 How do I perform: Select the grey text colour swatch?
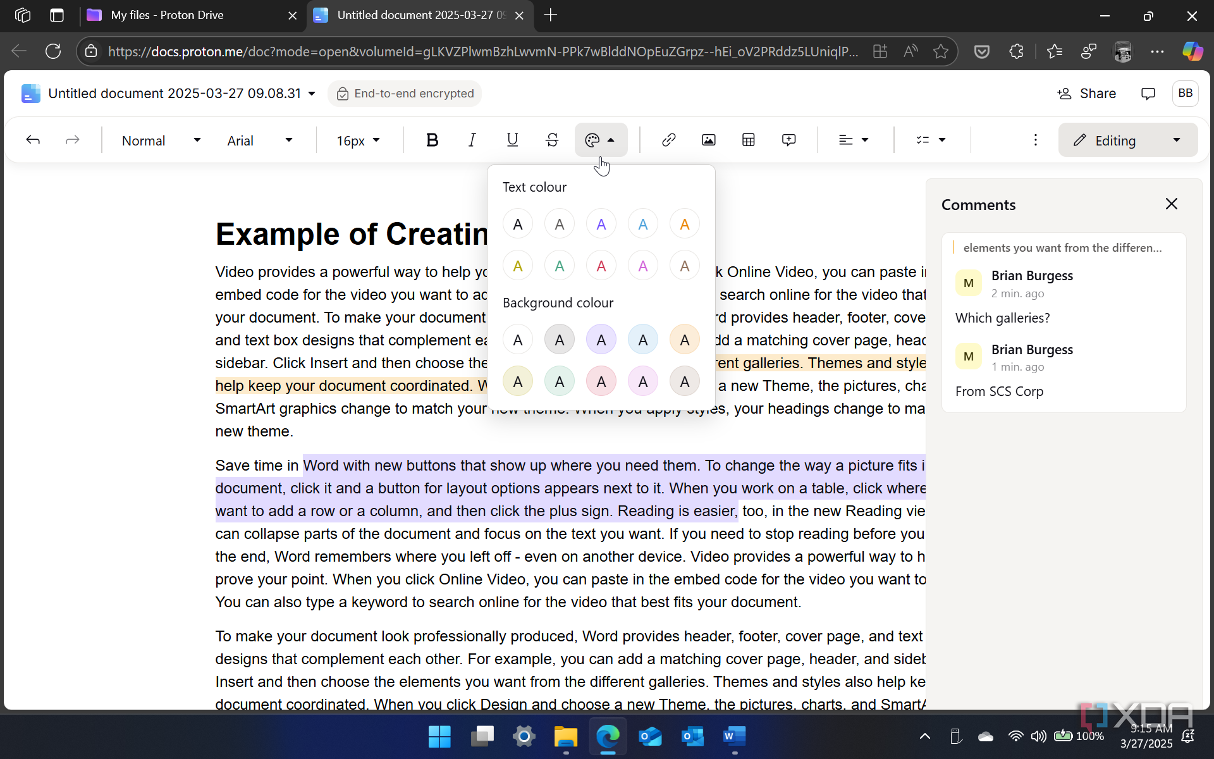coord(560,225)
